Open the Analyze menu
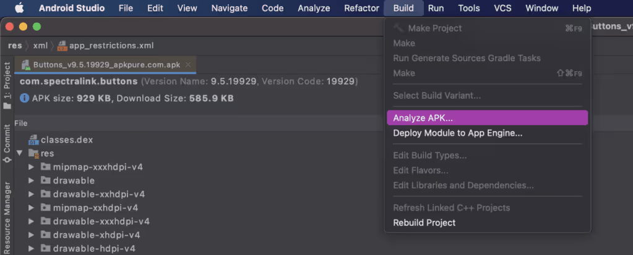The width and height of the screenshot is (633, 255). click(x=314, y=8)
